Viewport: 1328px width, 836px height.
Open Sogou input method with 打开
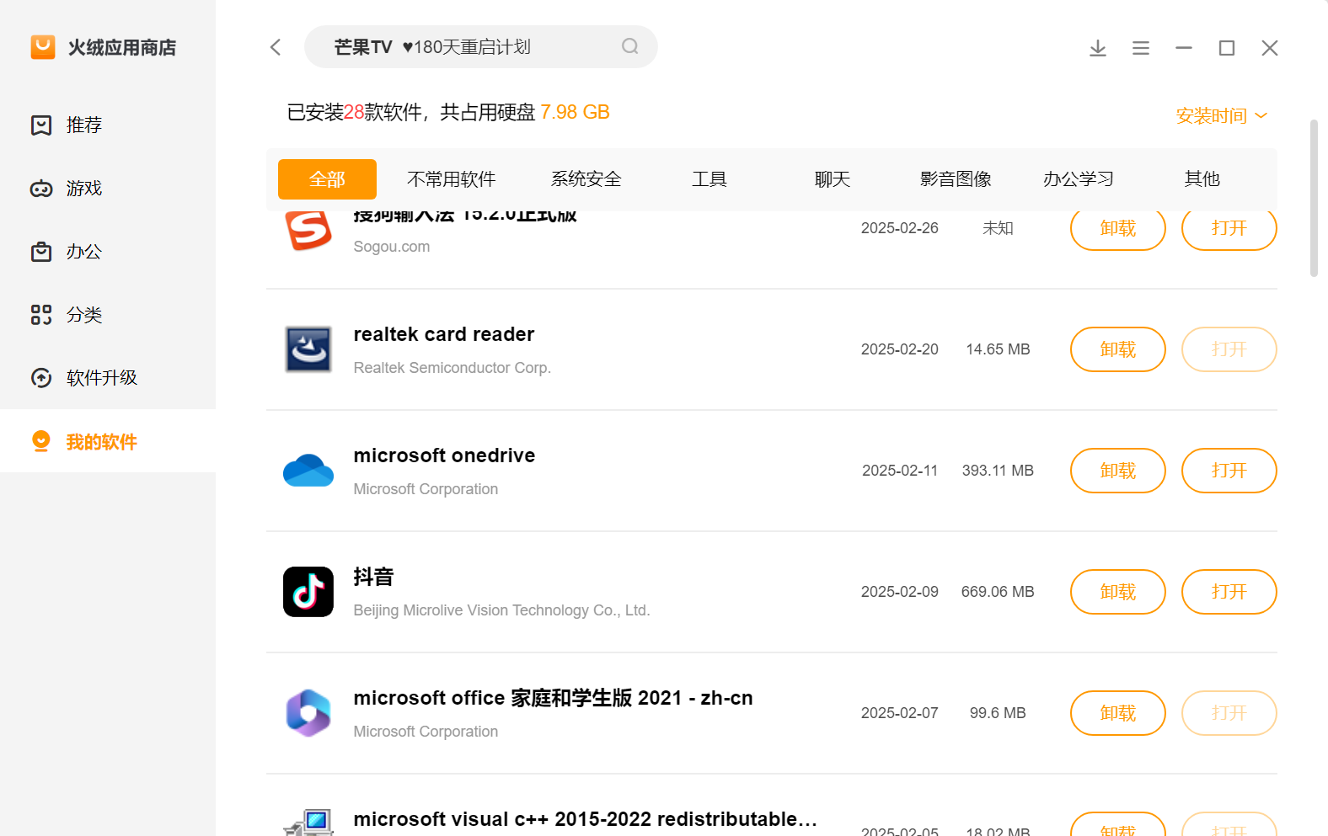pyautogui.click(x=1229, y=229)
